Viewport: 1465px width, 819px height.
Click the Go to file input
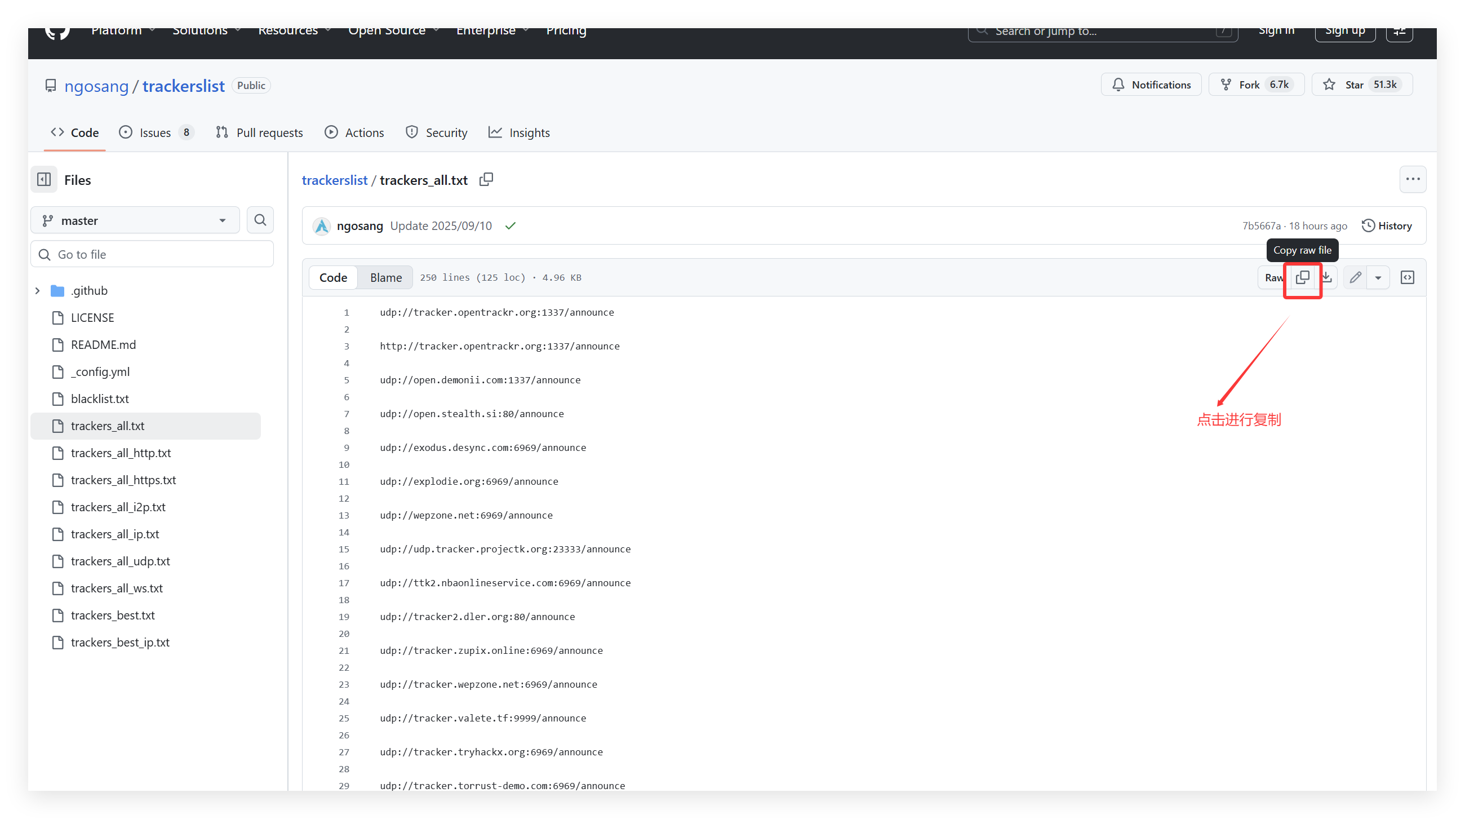coord(152,254)
